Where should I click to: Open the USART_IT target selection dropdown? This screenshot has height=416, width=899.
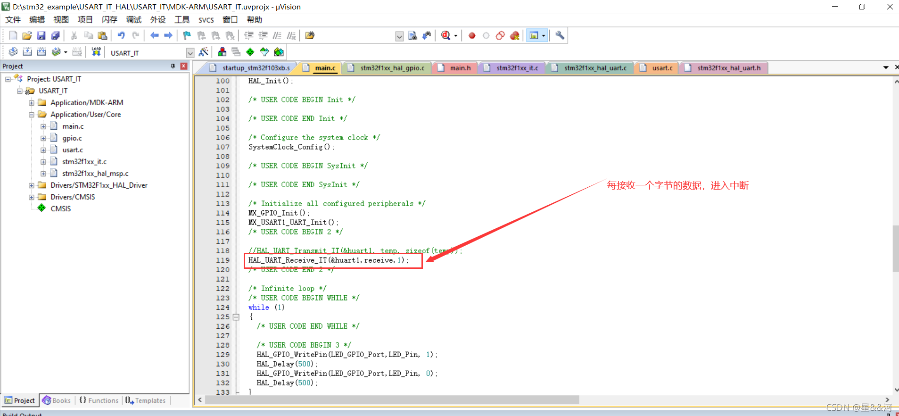[x=190, y=52]
